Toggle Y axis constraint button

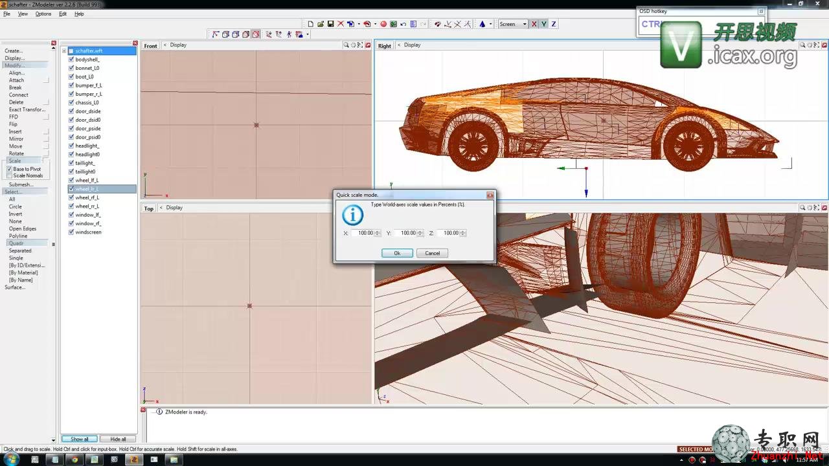pyautogui.click(x=544, y=24)
